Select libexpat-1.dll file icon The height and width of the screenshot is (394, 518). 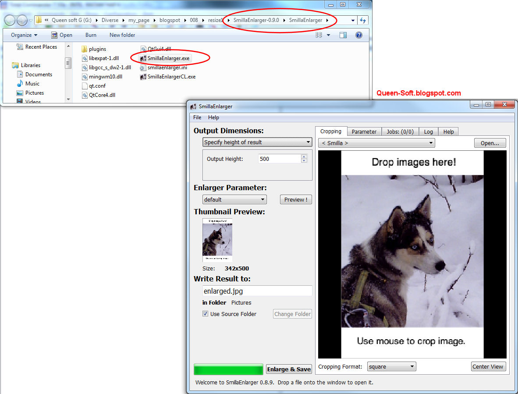point(85,58)
